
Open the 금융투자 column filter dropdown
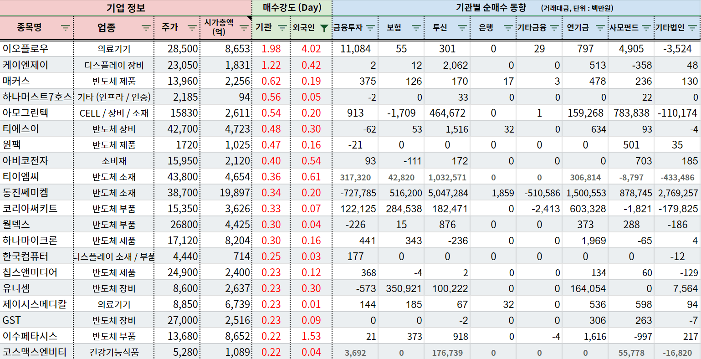370,28
